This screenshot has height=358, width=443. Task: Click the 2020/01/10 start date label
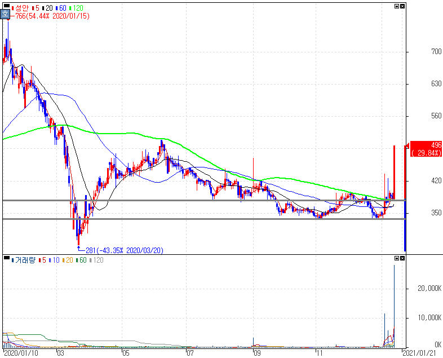coord(21,353)
